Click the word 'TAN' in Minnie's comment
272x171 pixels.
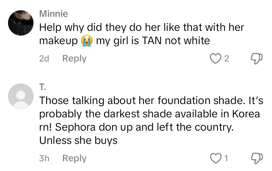point(152,41)
